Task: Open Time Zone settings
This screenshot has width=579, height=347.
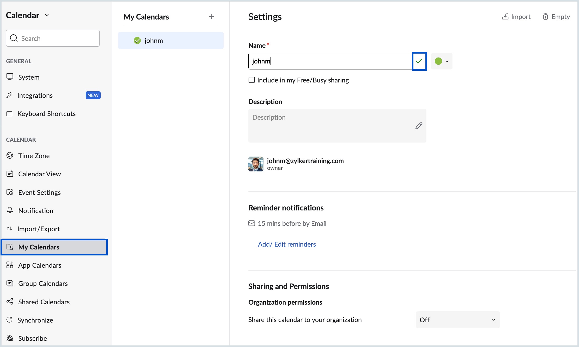Action: pos(34,156)
